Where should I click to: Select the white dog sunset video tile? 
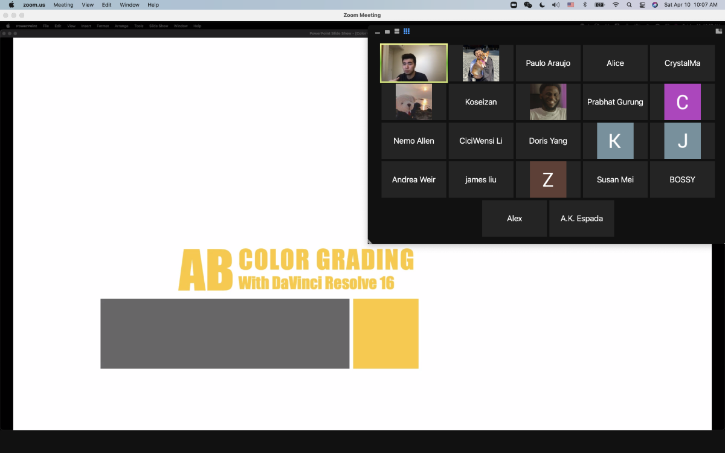414,101
